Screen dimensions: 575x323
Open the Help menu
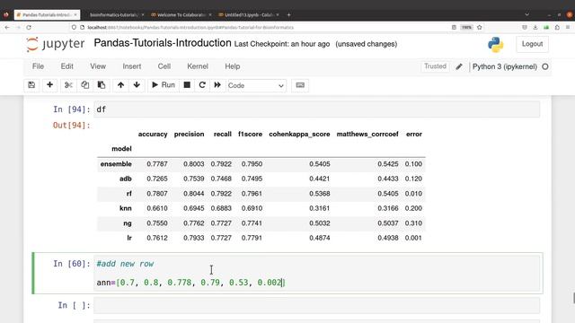(233, 66)
